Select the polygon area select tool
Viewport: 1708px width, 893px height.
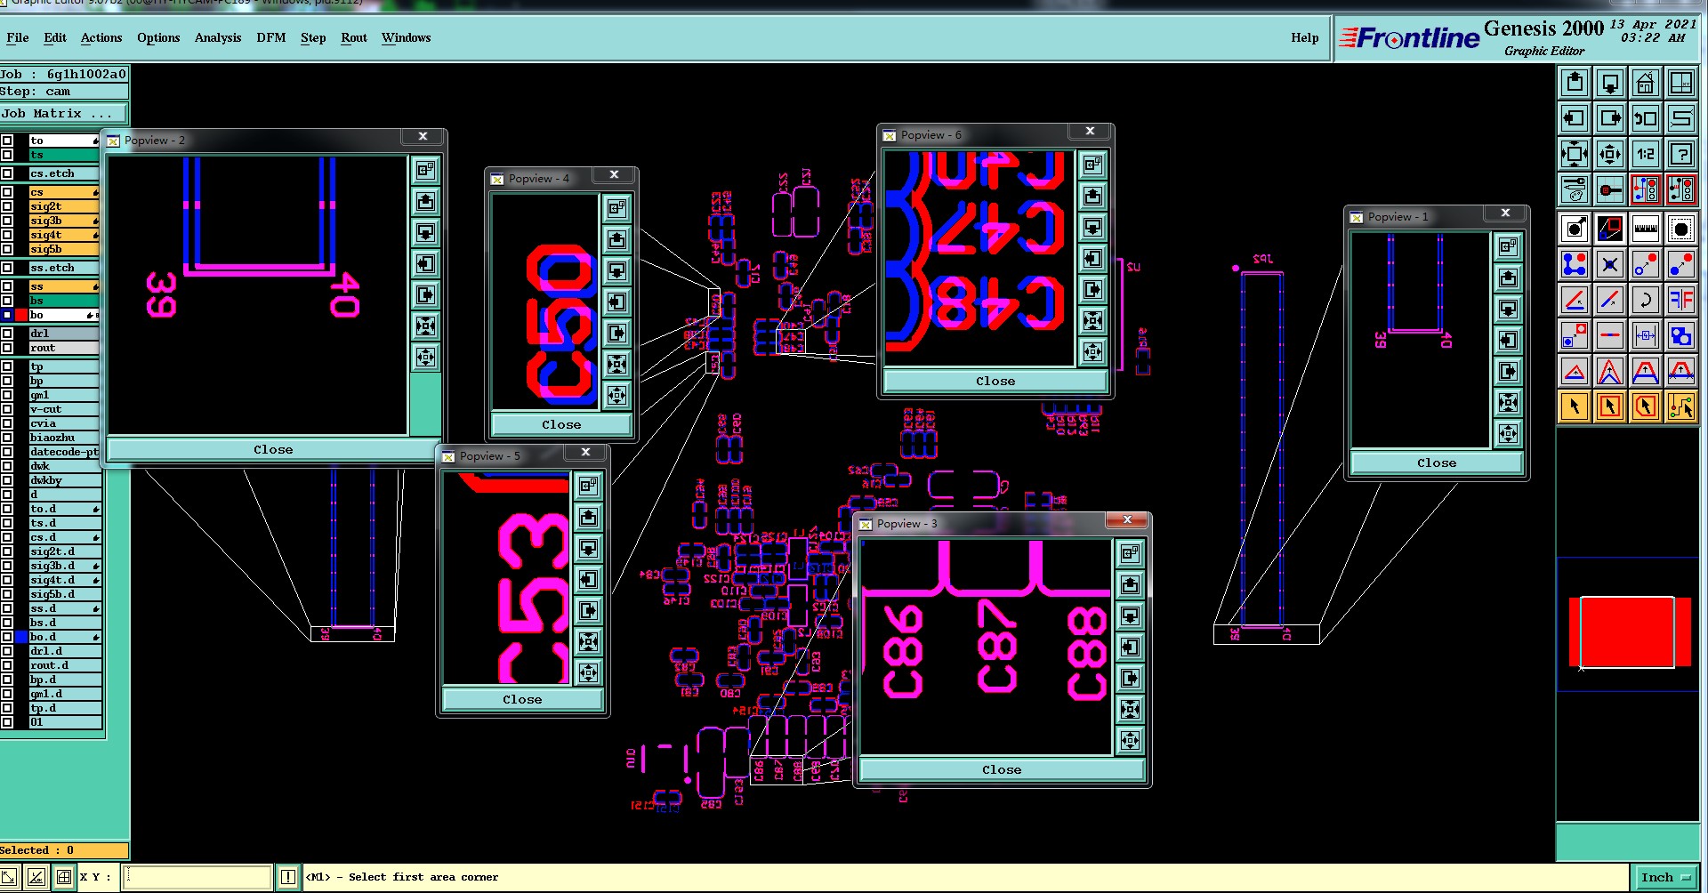1645,406
